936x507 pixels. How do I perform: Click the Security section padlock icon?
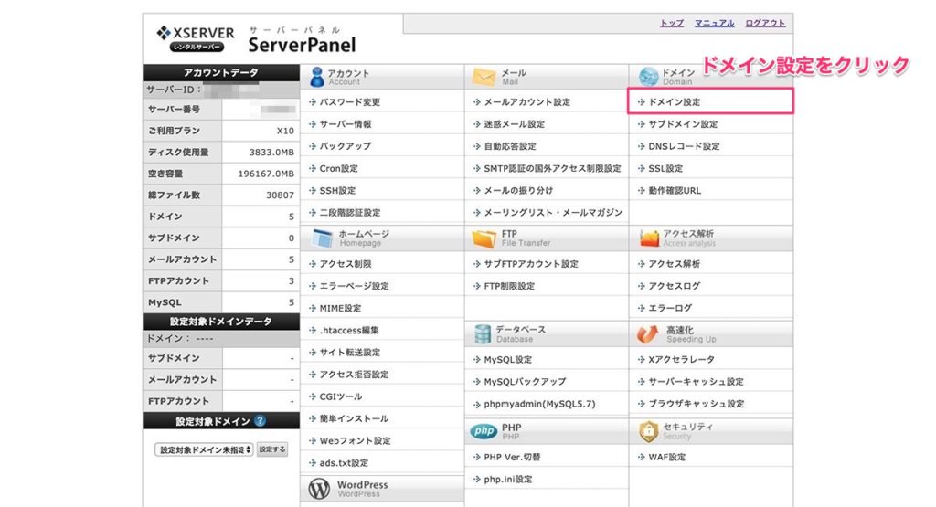648,430
